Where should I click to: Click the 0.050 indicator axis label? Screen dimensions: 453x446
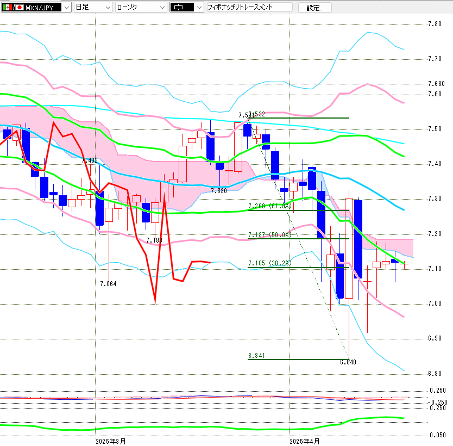(x=438, y=435)
